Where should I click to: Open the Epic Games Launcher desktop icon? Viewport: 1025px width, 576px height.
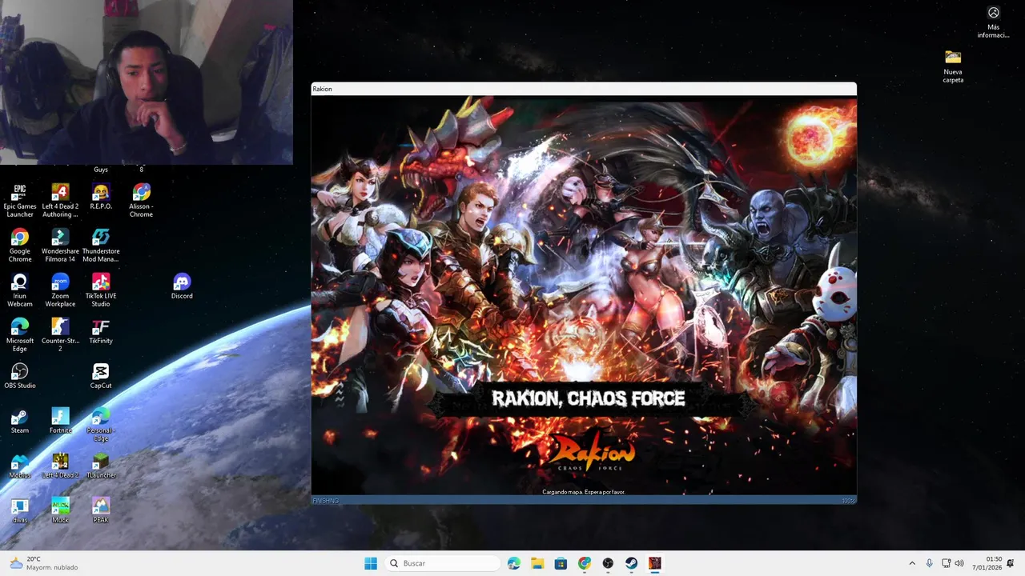(x=20, y=200)
